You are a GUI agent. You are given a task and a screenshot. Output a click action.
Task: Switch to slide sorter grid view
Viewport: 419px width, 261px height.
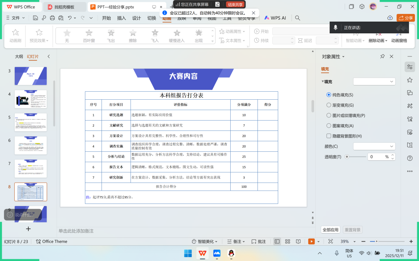288,241
